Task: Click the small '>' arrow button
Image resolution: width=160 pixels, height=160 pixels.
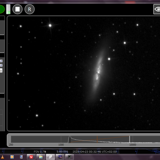Action: 1,70
